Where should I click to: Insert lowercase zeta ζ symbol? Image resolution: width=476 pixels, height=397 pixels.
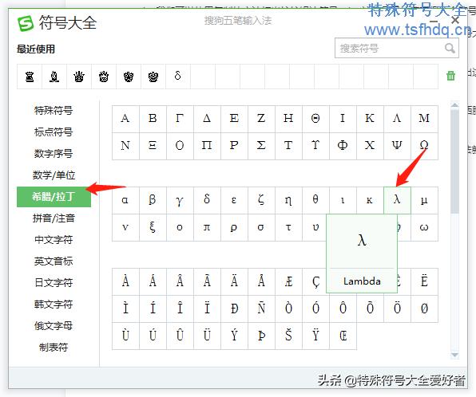(x=261, y=200)
